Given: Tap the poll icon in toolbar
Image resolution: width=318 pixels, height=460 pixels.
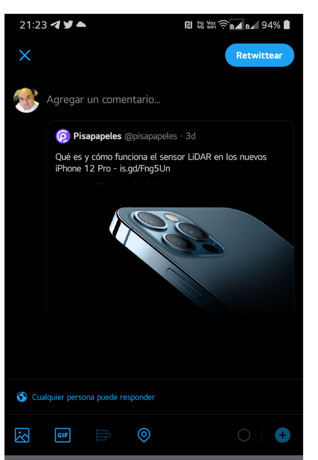Looking at the screenshot, I should [103, 435].
